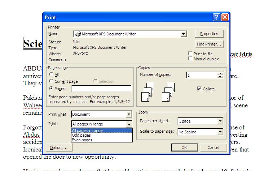
Task: Enable Print to file checkbox
Action: pyautogui.click(x=190, y=54)
